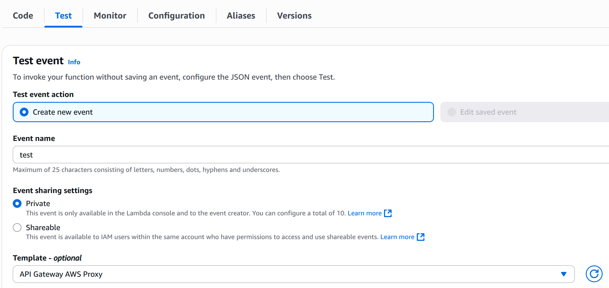The image size is (609, 288).
Task: Click the refresh templates circular icon
Action: pos(594,274)
